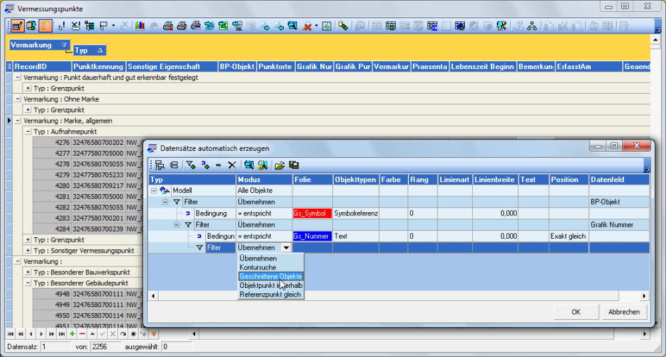Click collapse-tree icon in dialog toolbar
This screenshot has width=666, height=357.
coord(174,165)
